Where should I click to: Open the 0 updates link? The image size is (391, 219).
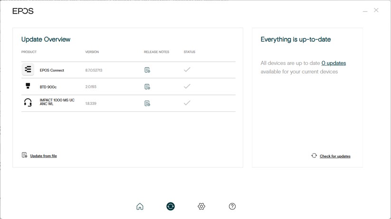[334, 63]
